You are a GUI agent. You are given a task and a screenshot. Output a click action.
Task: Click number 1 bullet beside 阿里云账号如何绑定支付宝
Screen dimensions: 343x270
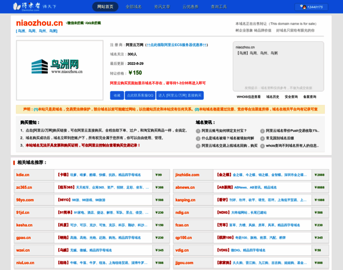(x=198, y=131)
